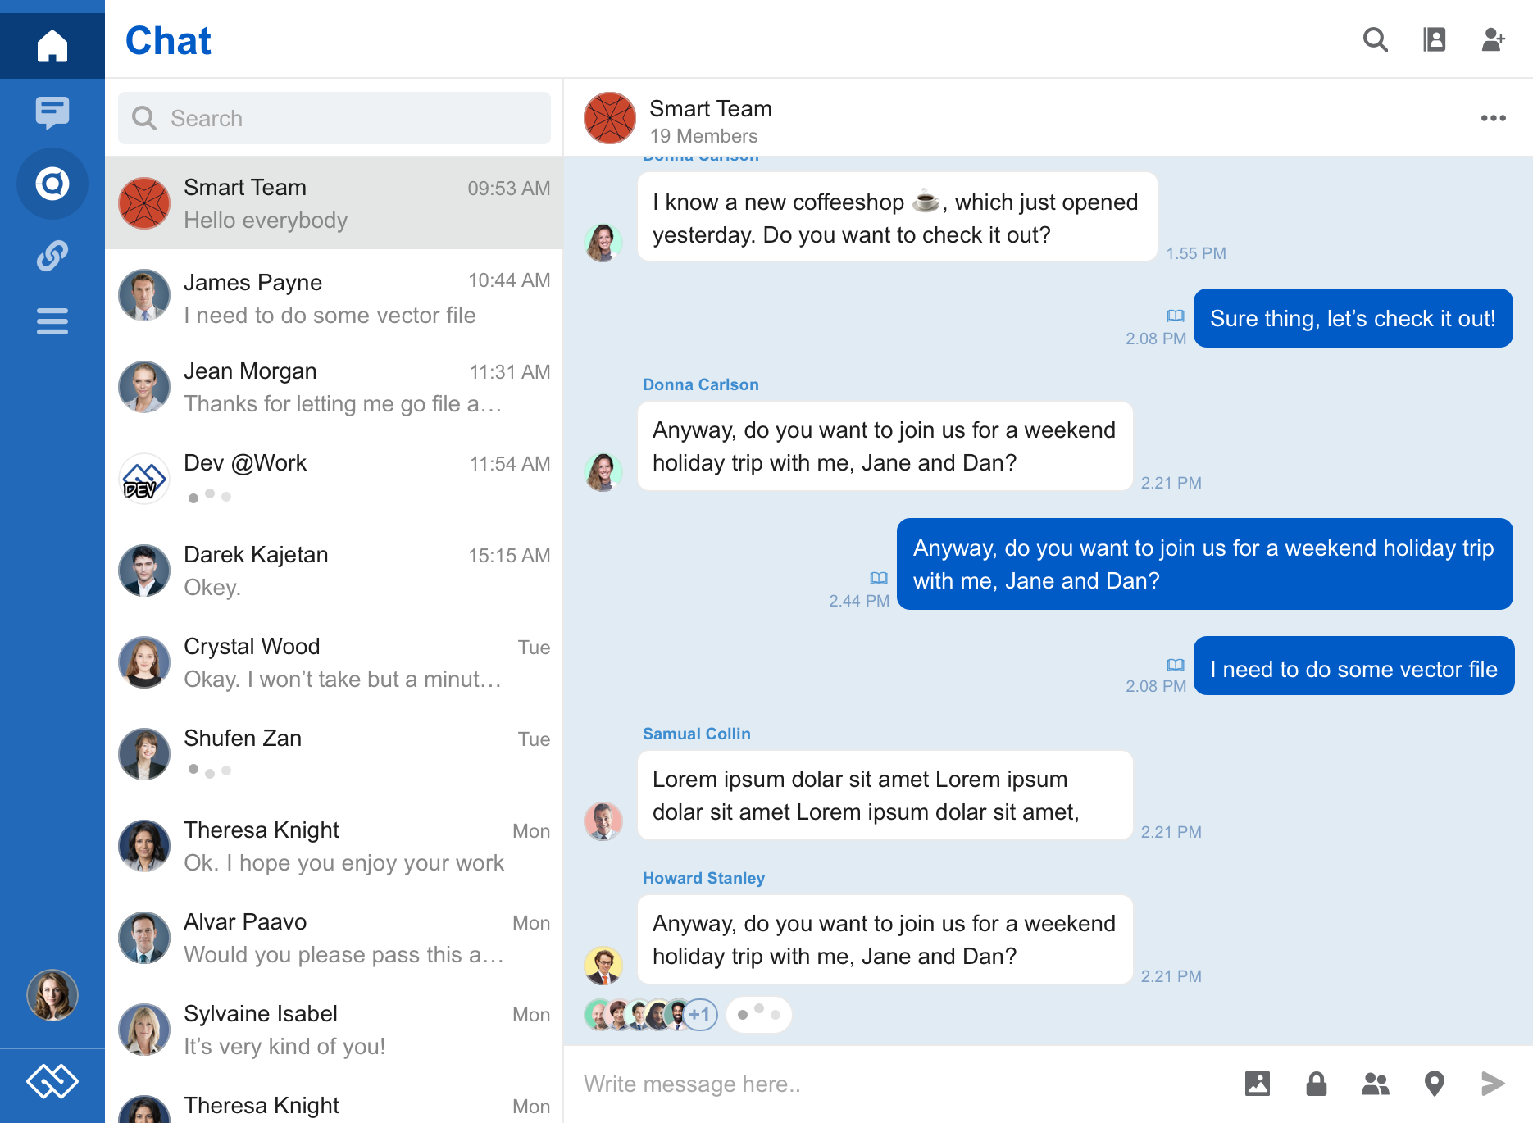The image size is (1533, 1123).
Task: Click the link icon in the sidebar
Action: [x=52, y=254]
